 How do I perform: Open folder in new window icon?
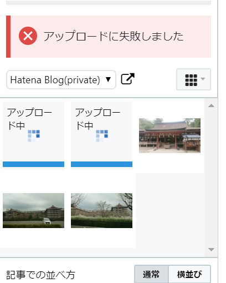(x=127, y=79)
